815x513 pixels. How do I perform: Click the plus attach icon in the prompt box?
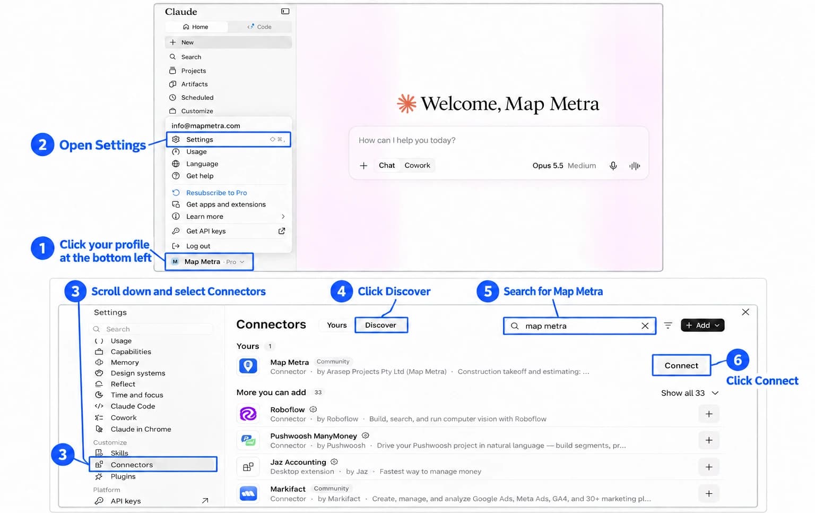363,166
